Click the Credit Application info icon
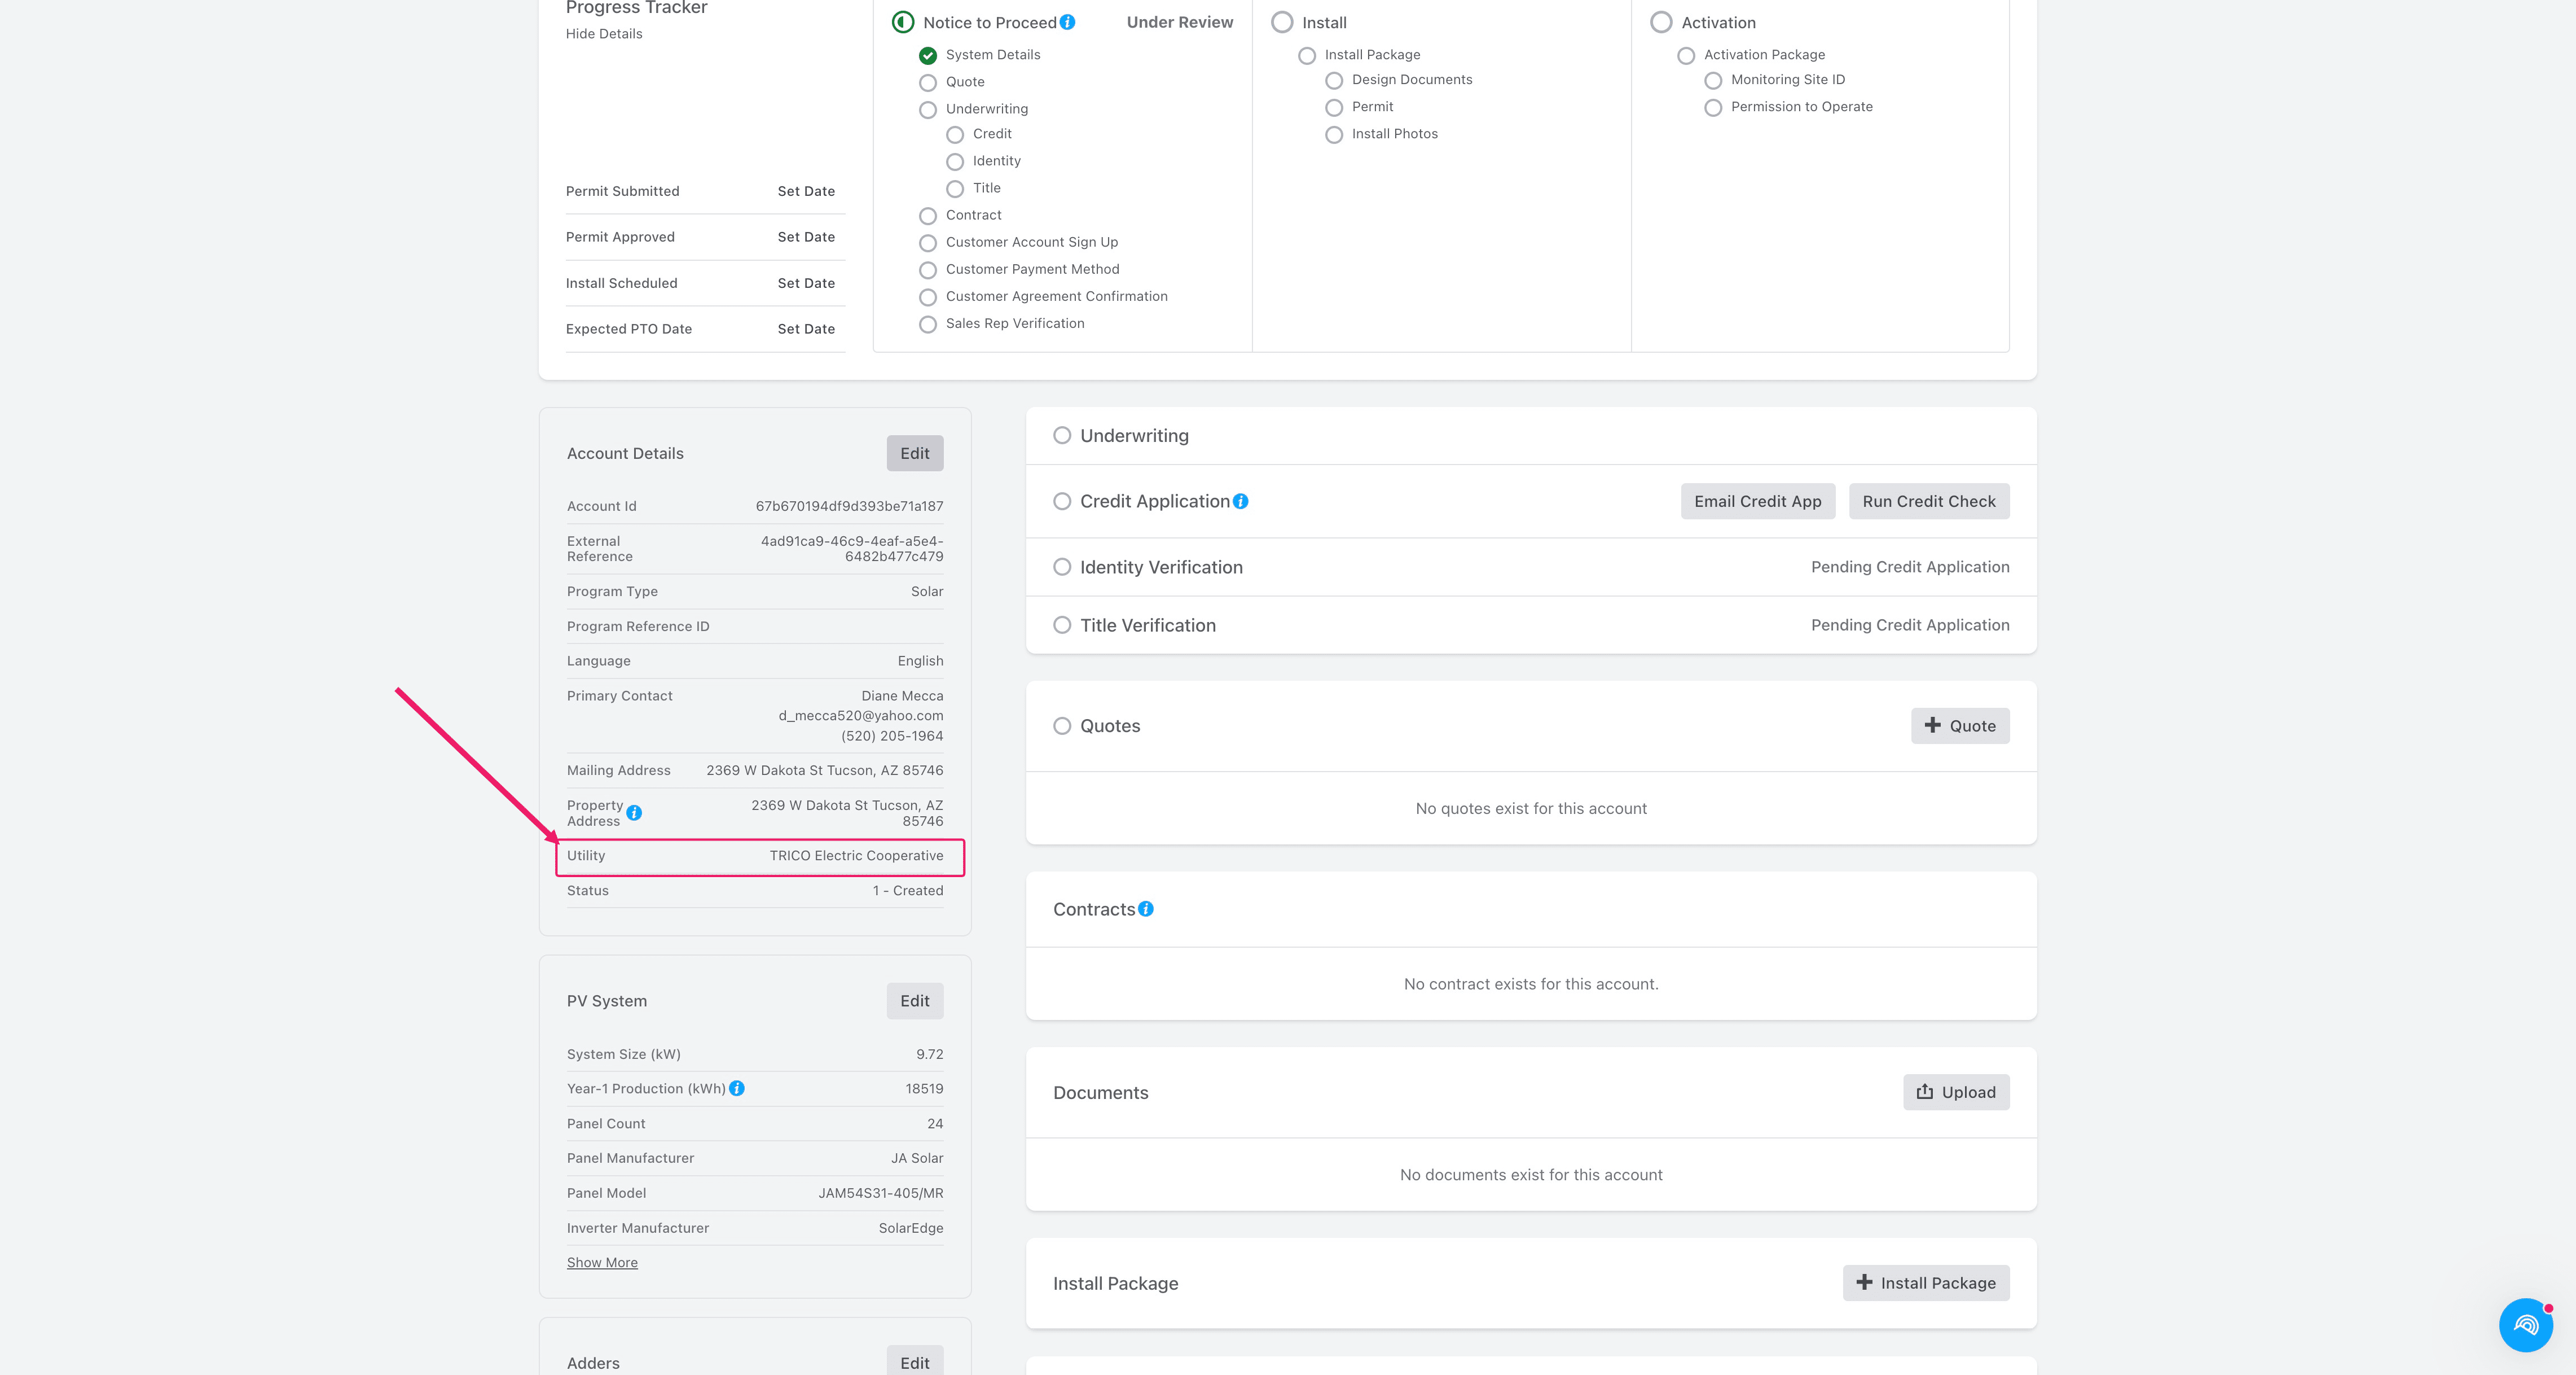 coord(1240,501)
